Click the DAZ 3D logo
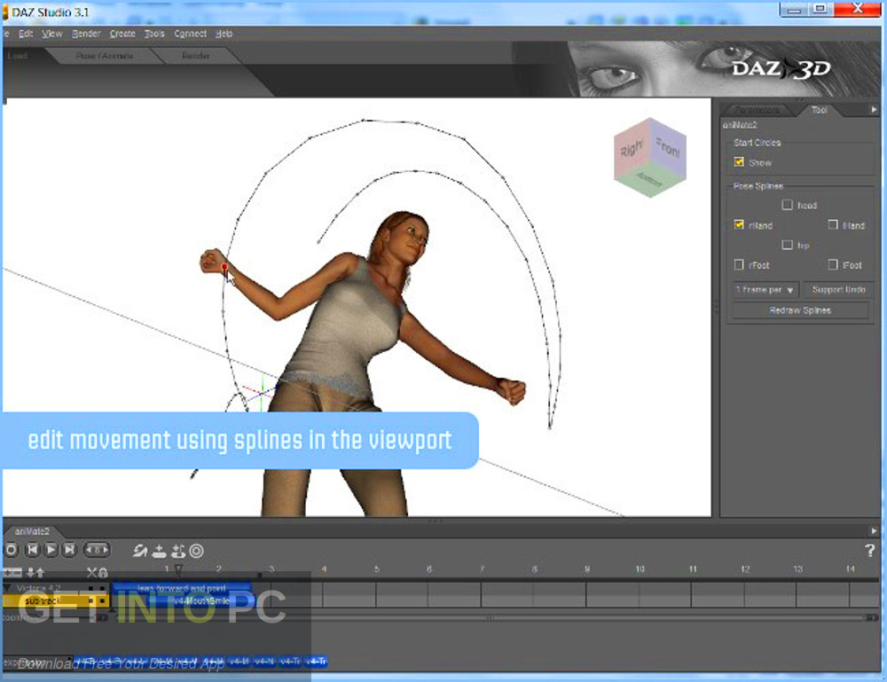Image resolution: width=887 pixels, height=682 pixels. click(x=781, y=69)
